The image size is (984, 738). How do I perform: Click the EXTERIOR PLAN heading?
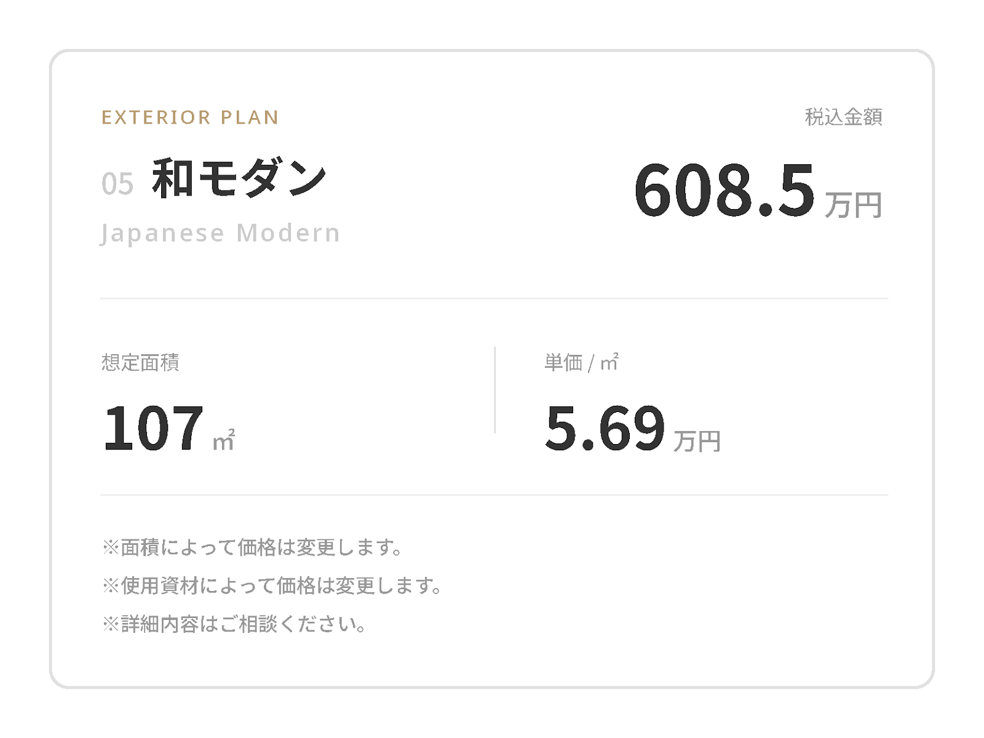click(x=190, y=117)
